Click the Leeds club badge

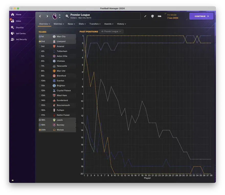pos(54,120)
